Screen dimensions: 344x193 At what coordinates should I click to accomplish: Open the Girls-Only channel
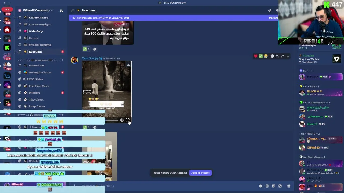tap(36, 31)
